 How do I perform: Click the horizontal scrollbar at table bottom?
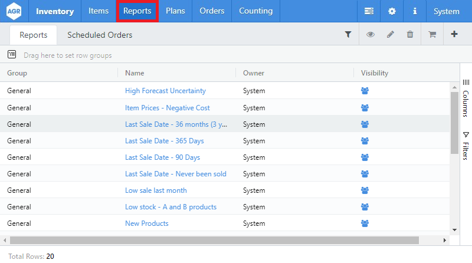(x=214, y=241)
